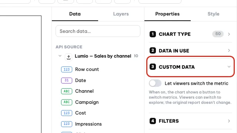Switch to the Style tab

click(x=213, y=14)
